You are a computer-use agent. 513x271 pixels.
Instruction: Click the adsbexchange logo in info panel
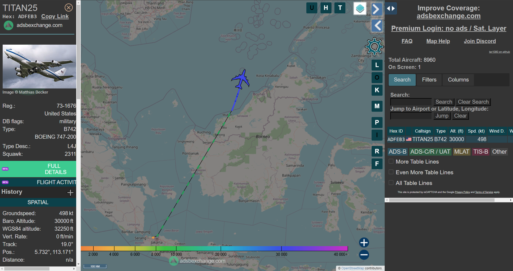click(x=8, y=25)
